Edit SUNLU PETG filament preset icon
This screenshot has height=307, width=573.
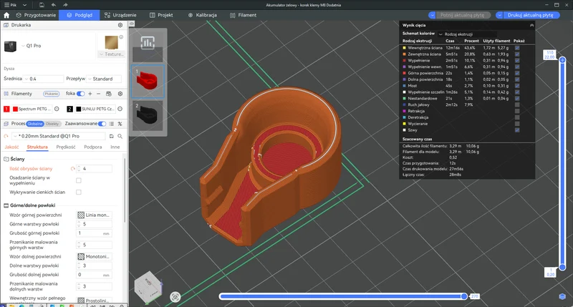120,109
